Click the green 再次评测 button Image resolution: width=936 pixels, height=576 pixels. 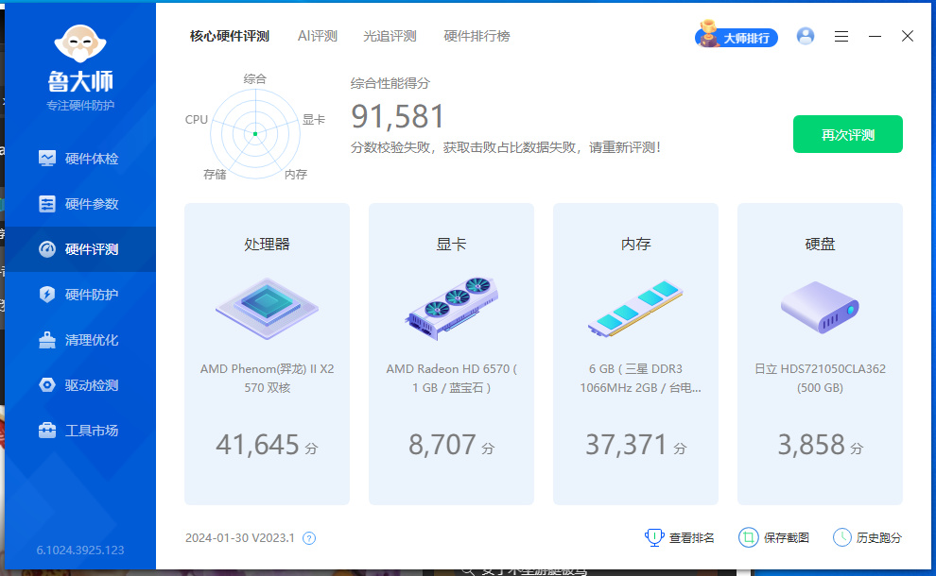point(848,134)
